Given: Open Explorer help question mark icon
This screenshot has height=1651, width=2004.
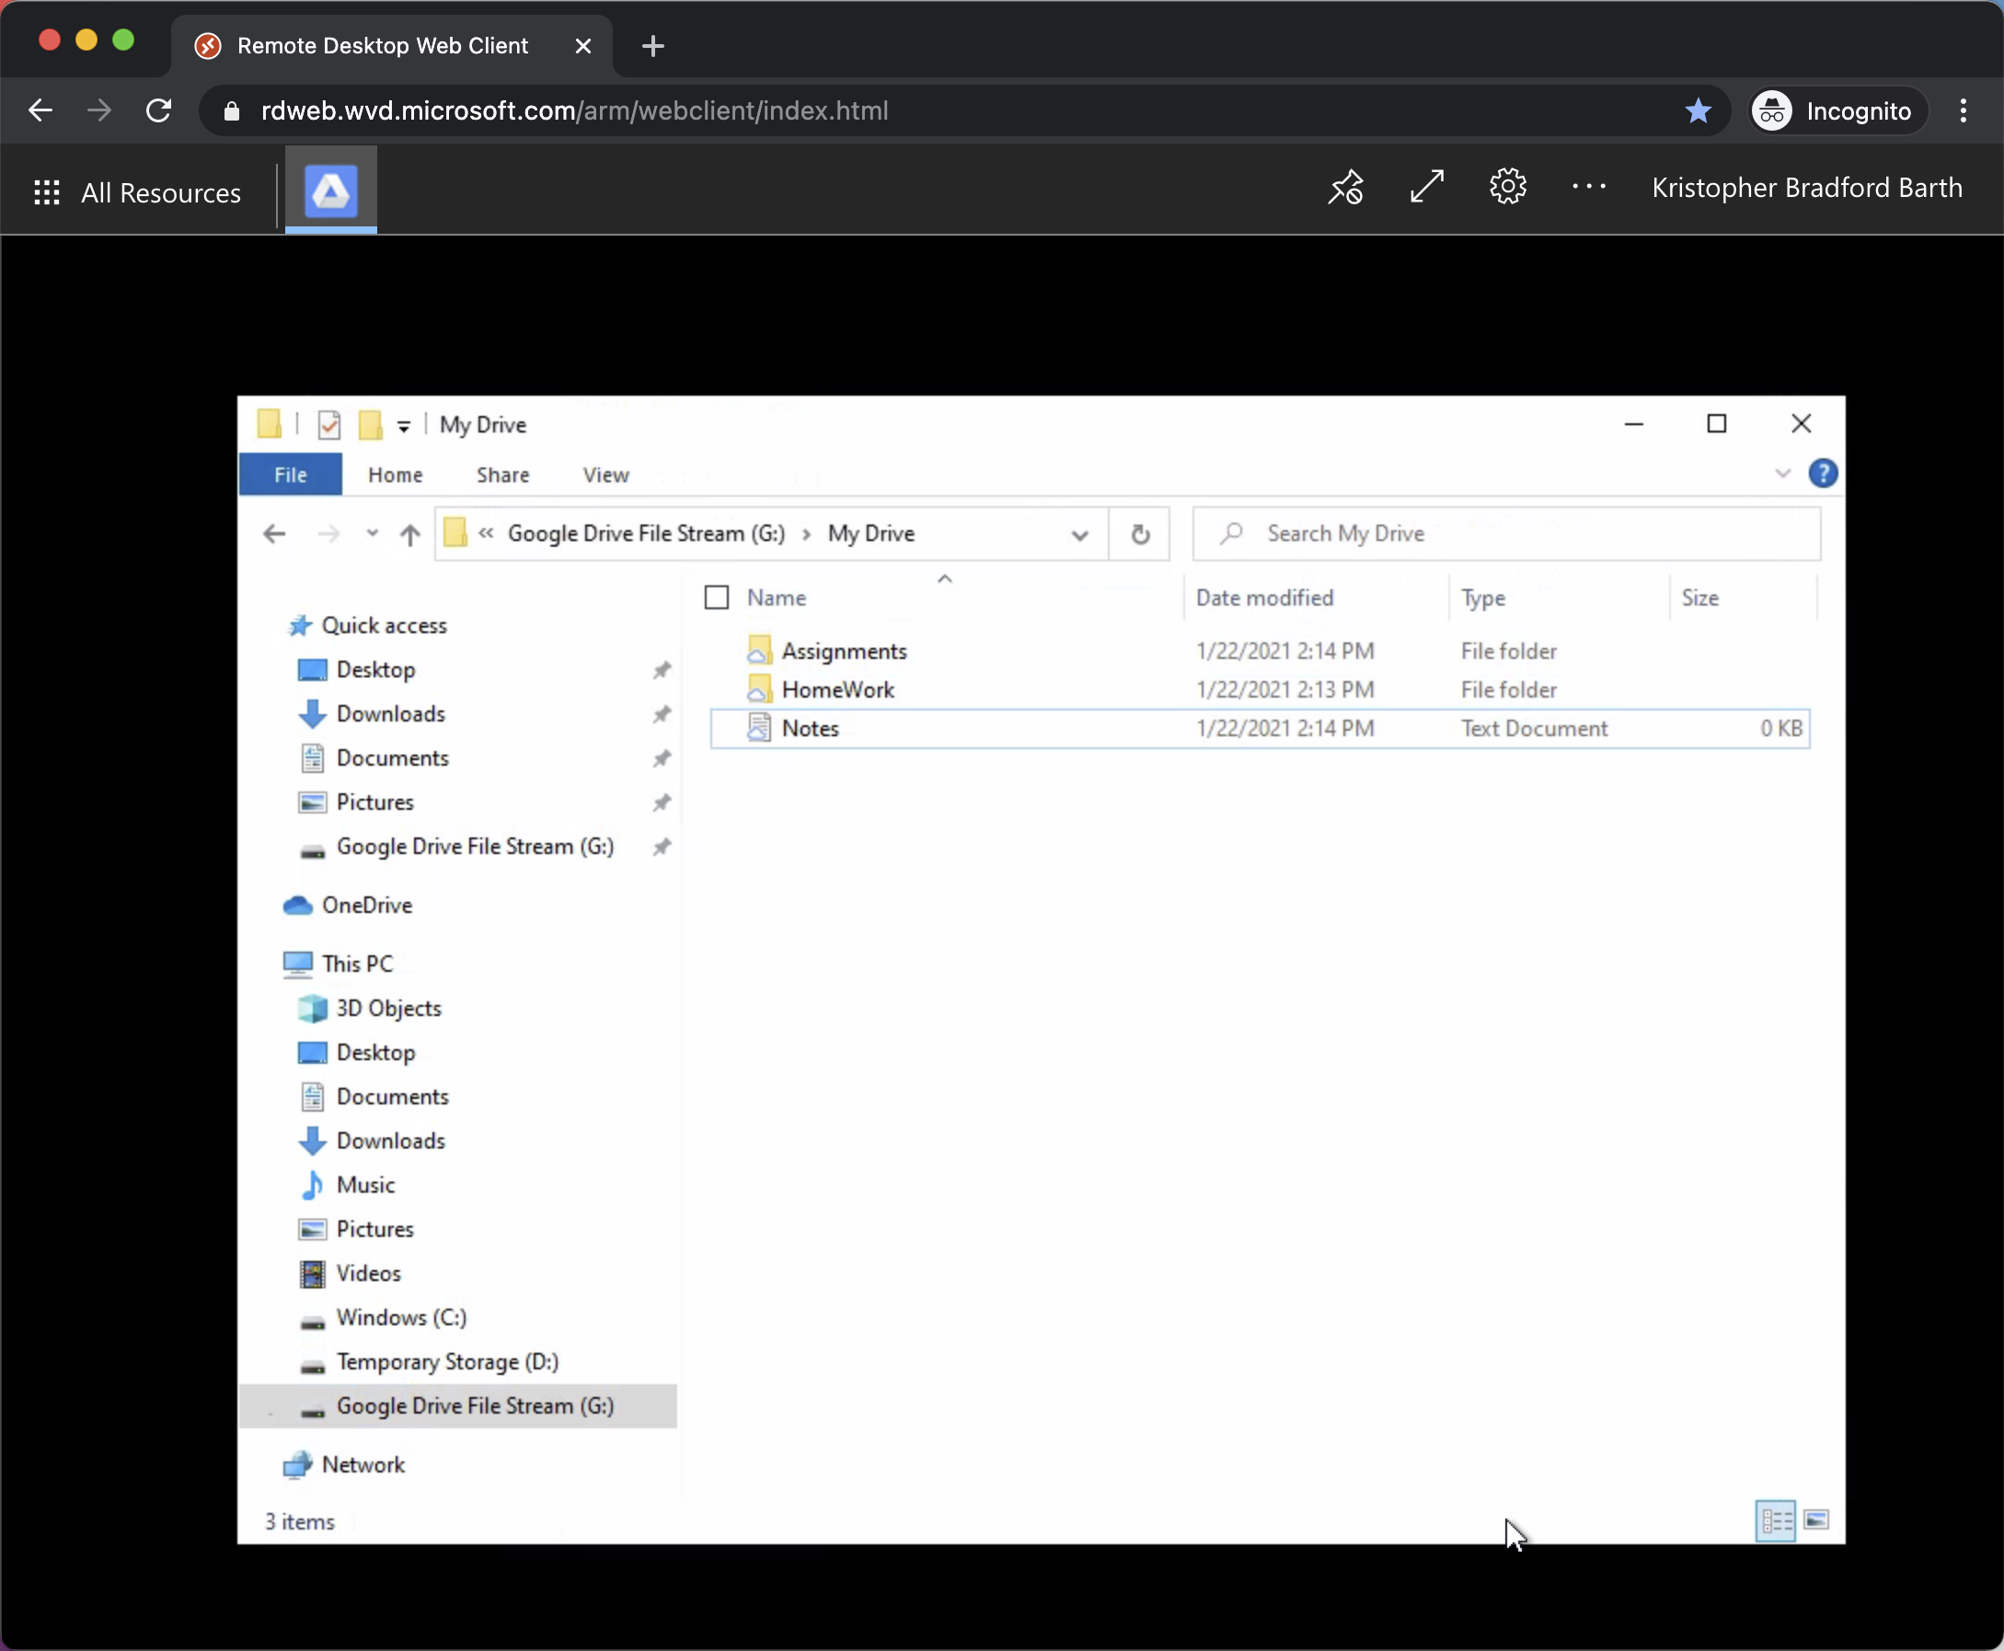Looking at the screenshot, I should tap(1823, 473).
